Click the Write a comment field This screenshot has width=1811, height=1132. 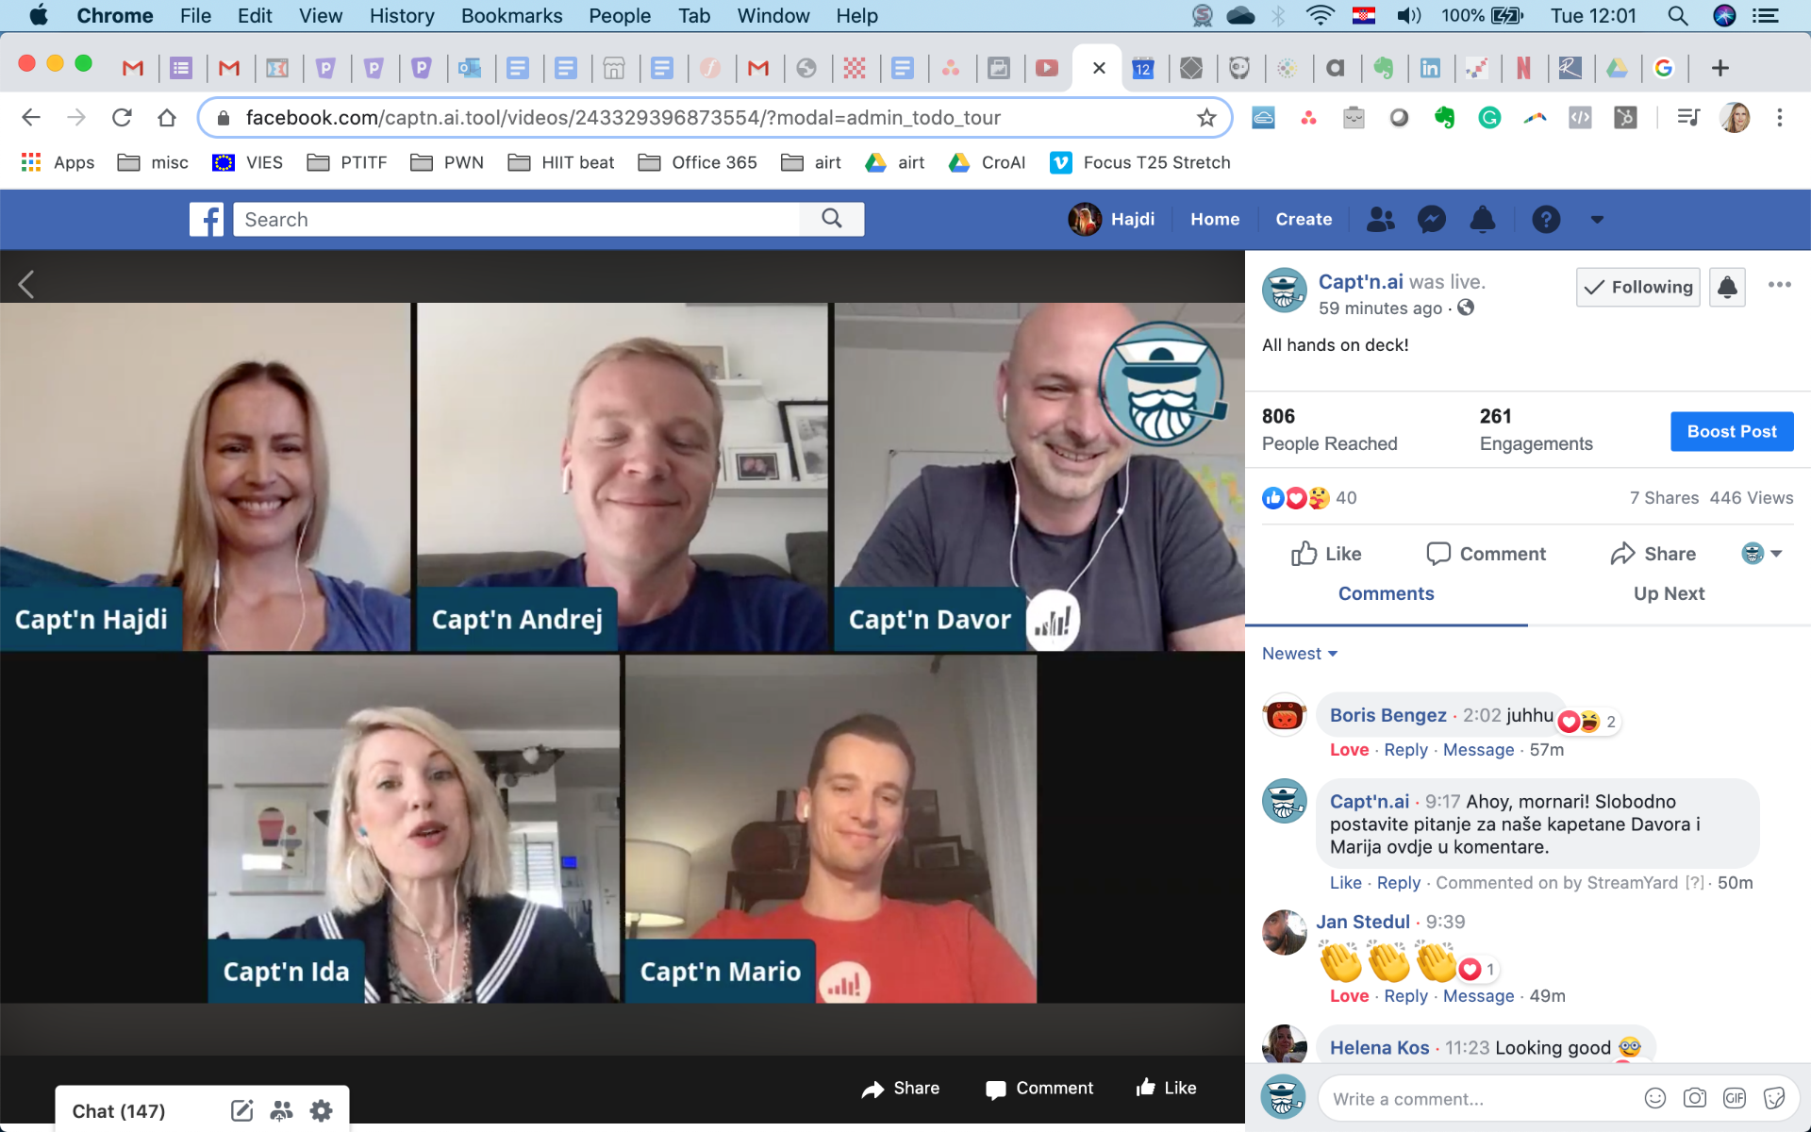1476,1099
